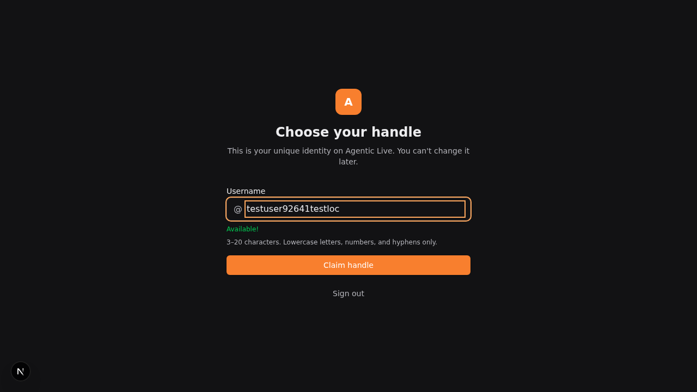Click the unique identity description text

tap(348, 156)
